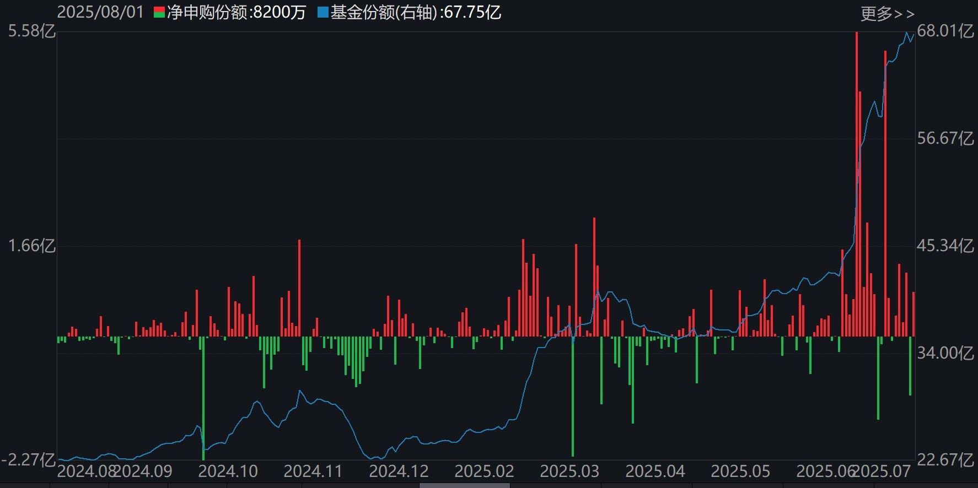Click the deepest green bar before 2024.10
Viewport: 978px width, 488px height.
click(x=203, y=397)
